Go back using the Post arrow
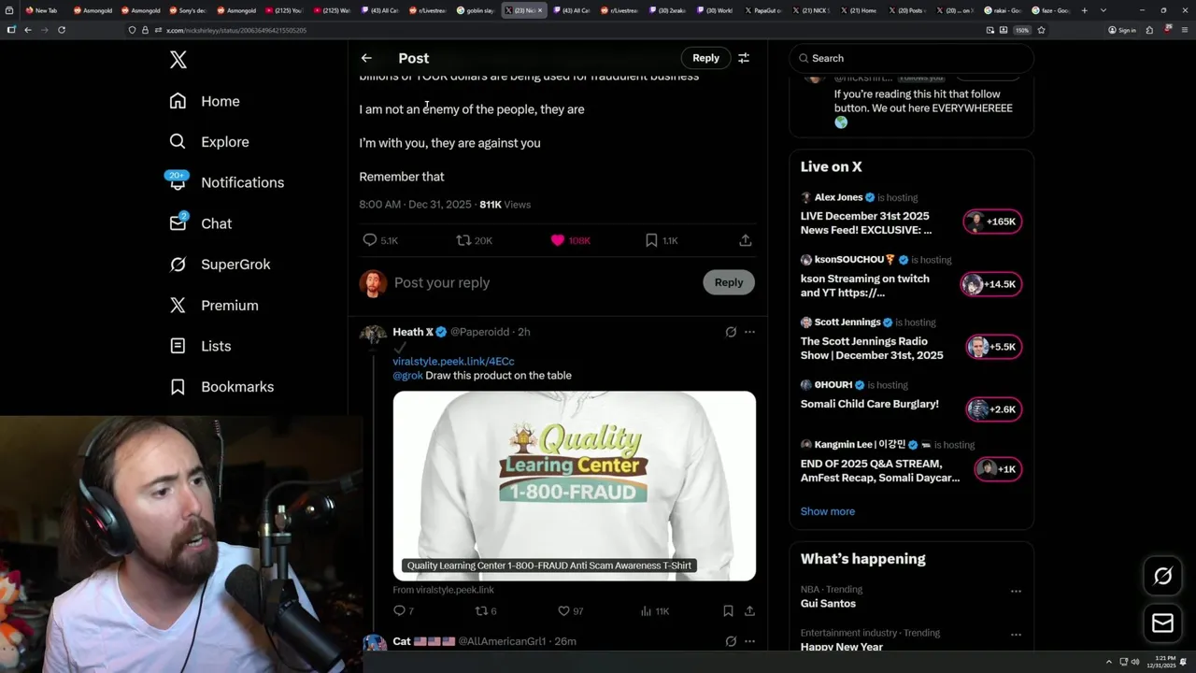The height and width of the screenshot is (673, 1196). point(366,58)
